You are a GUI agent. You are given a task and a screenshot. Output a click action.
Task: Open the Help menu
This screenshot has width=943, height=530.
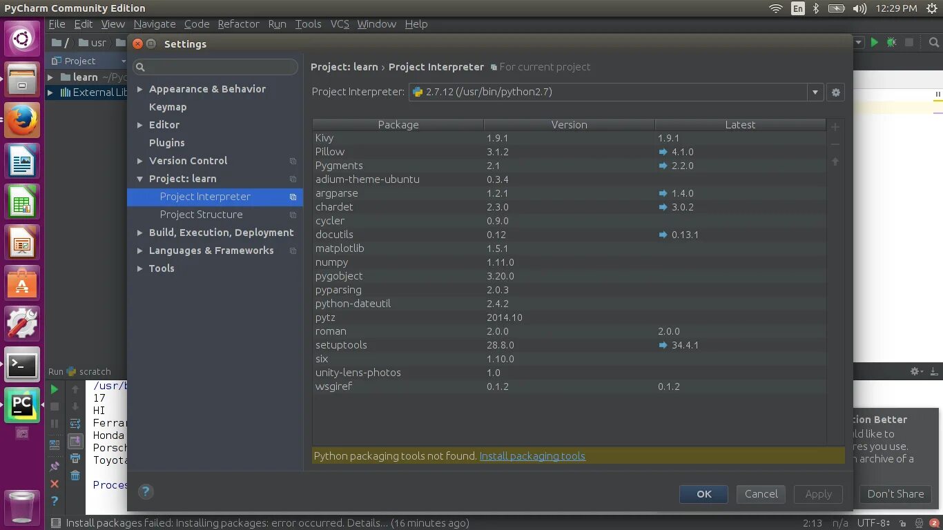click(416, 24)
